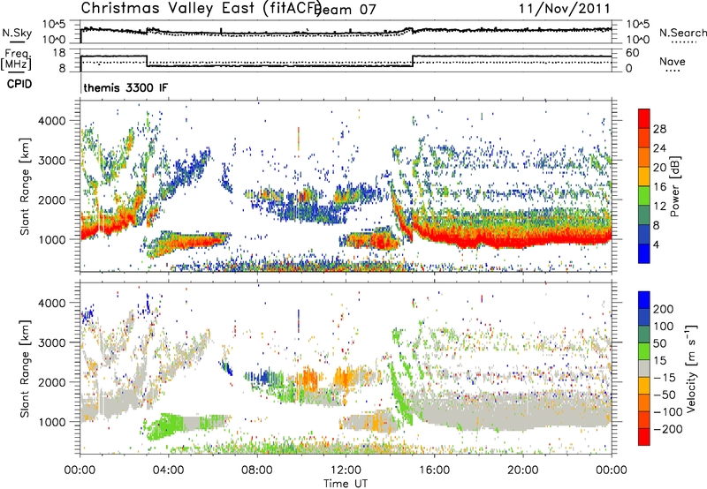Click the '-200' velocity colorbar tick
Viewport: 707px width, 489px height.
tap(667, 429)
